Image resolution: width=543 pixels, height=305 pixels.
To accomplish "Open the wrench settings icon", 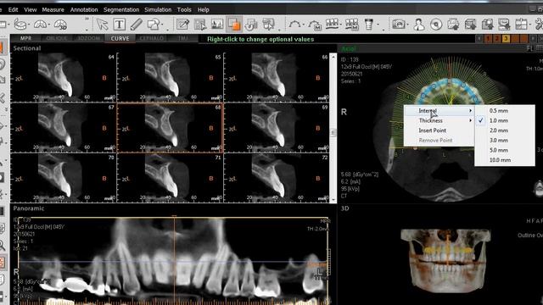I will tap(539, 25).
